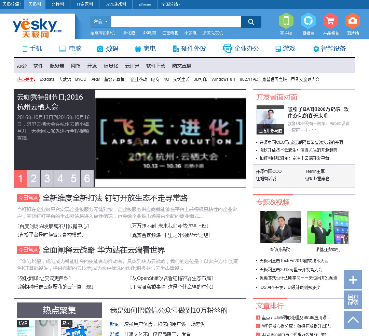Open the 客户端 phone icon

click(286, 21)
